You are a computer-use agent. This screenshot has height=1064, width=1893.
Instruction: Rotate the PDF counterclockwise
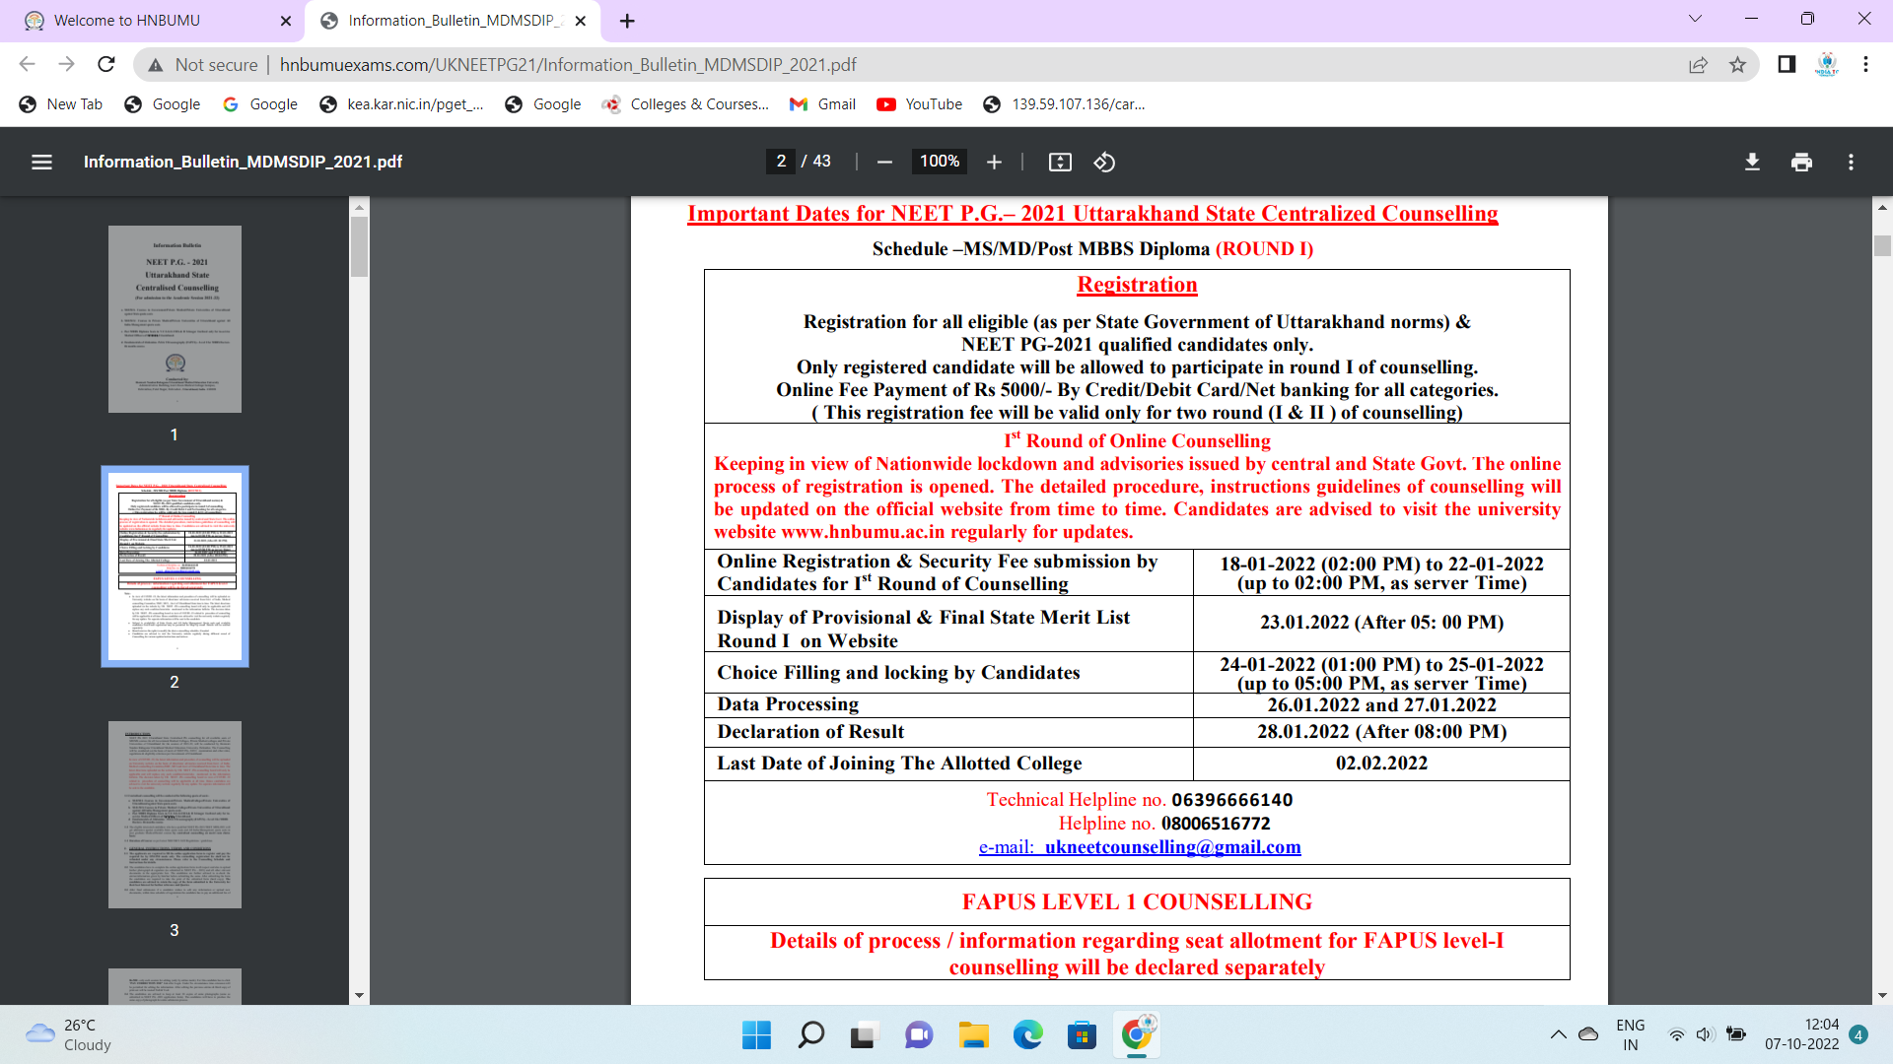pos(1104,162)
